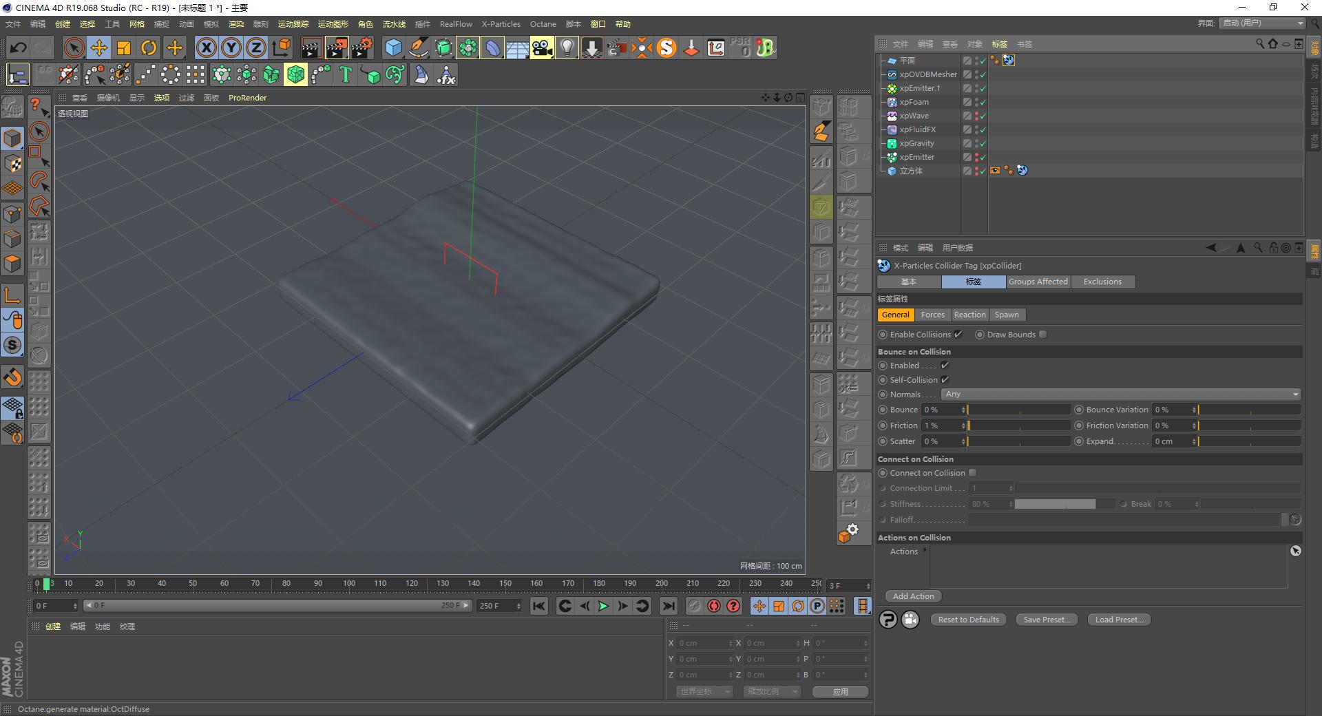1322x716 pixels.
Task: Click the Y axis lock icon
Action: coord(230,48)
